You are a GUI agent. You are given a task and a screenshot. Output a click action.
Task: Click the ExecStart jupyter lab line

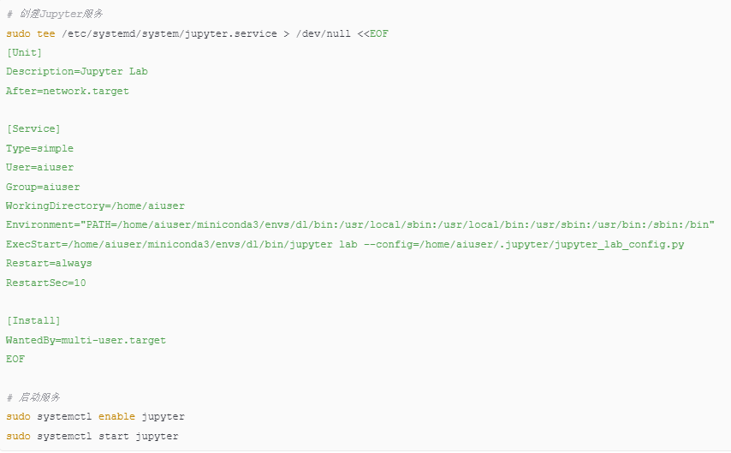point(345,244)
